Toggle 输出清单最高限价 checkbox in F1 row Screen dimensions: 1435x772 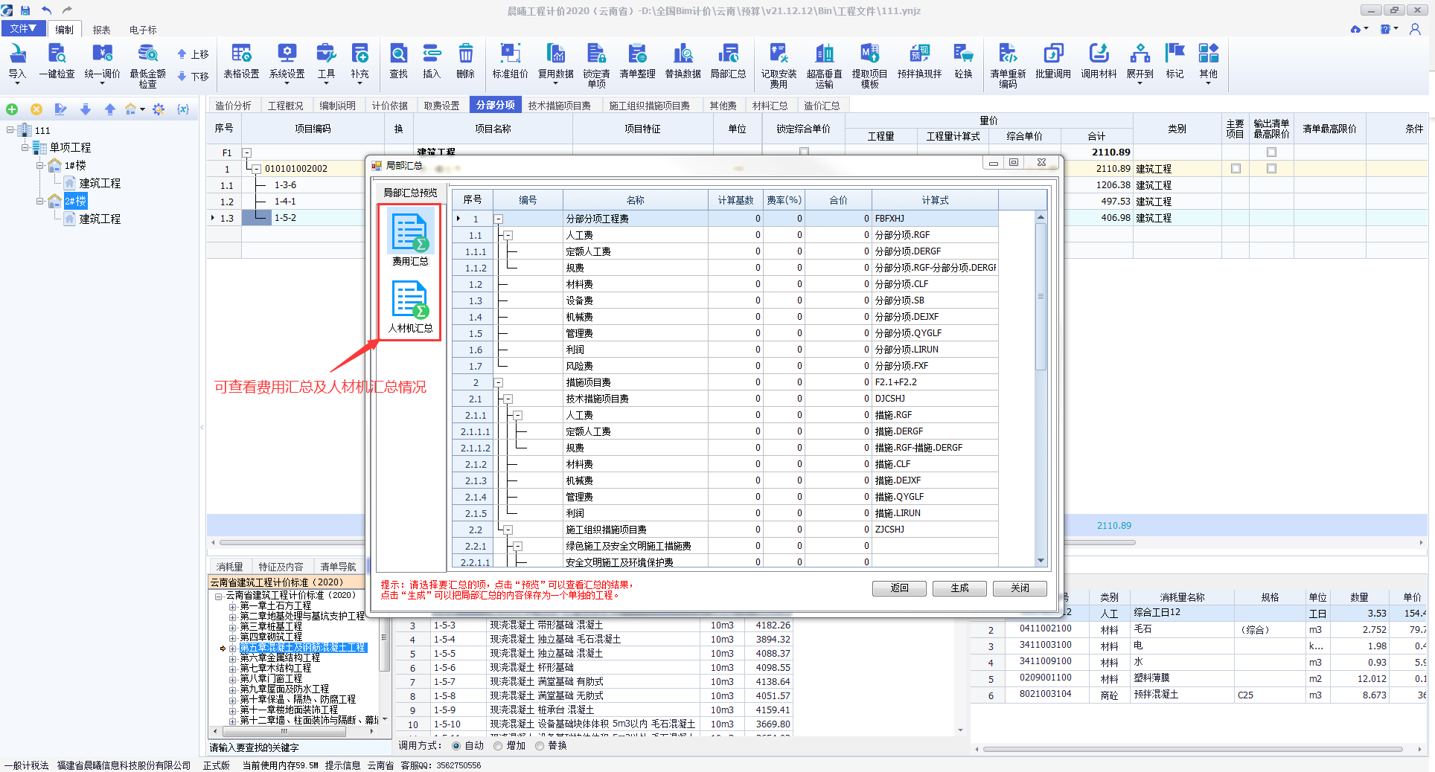[x=1271, y=152]
